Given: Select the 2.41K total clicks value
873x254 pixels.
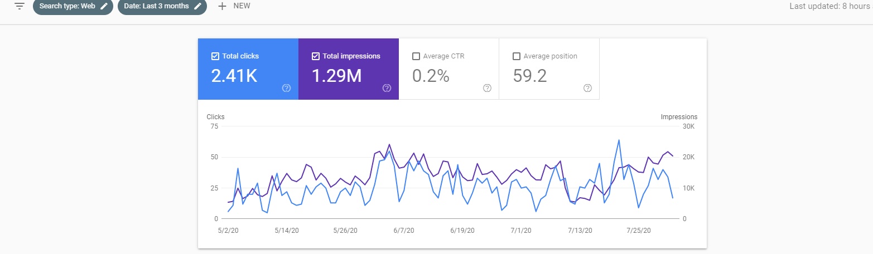Looking at the screenshot, I should point(234,76).
